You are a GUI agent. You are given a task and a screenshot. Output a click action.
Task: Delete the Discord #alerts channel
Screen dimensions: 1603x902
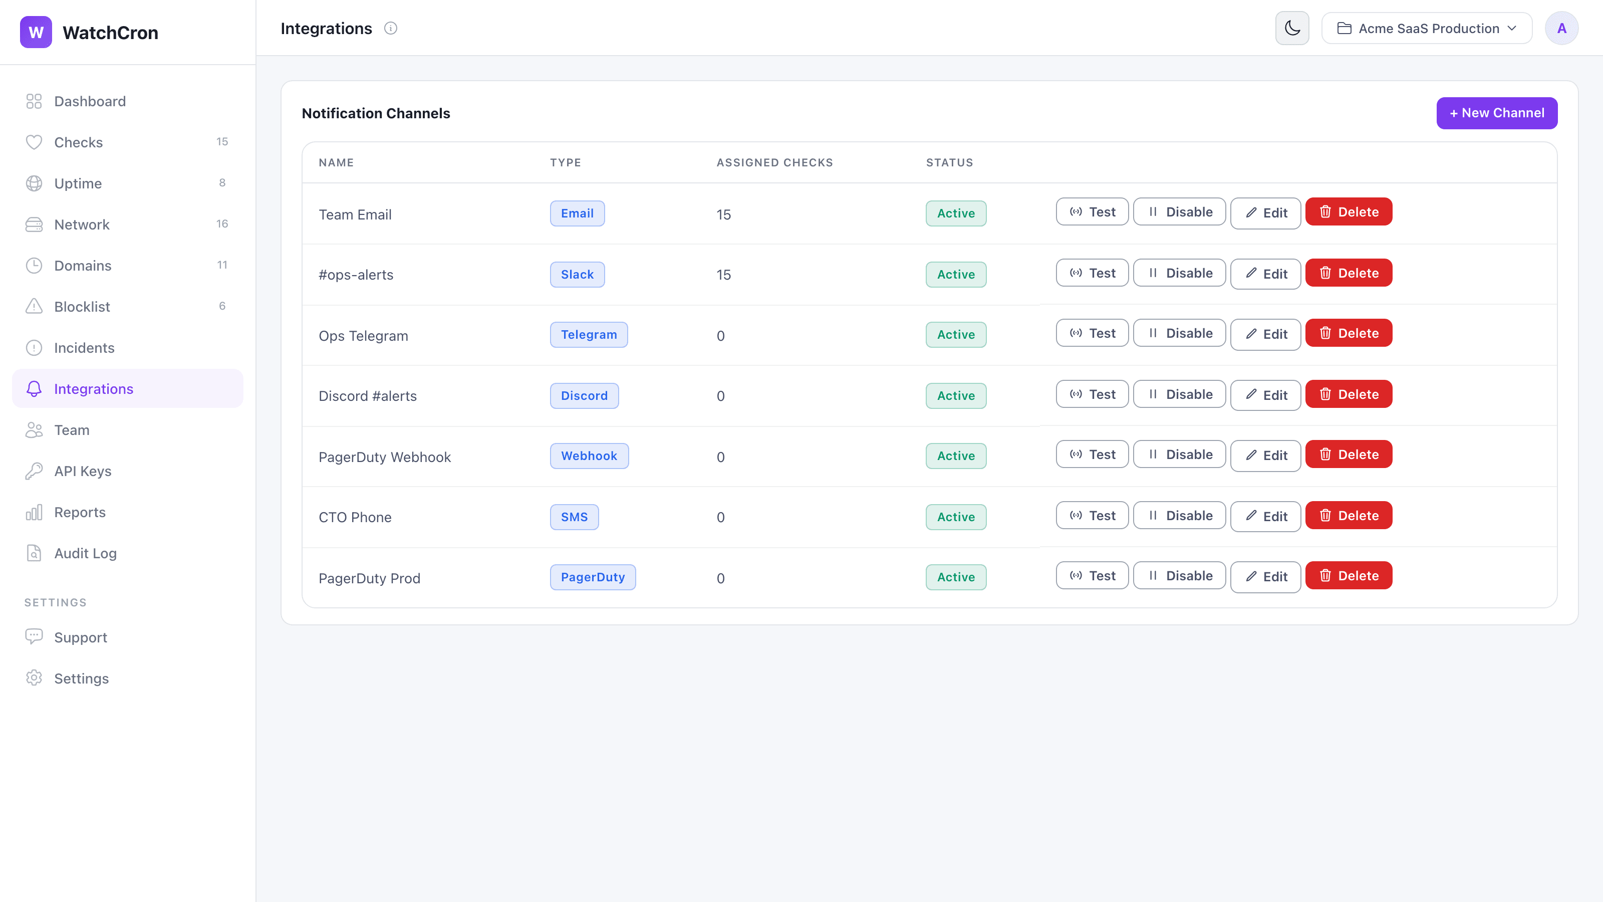pos(1349,394)
